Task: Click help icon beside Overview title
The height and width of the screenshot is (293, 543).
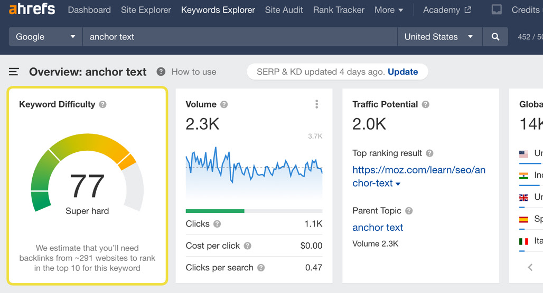Action: pos(161,72)
